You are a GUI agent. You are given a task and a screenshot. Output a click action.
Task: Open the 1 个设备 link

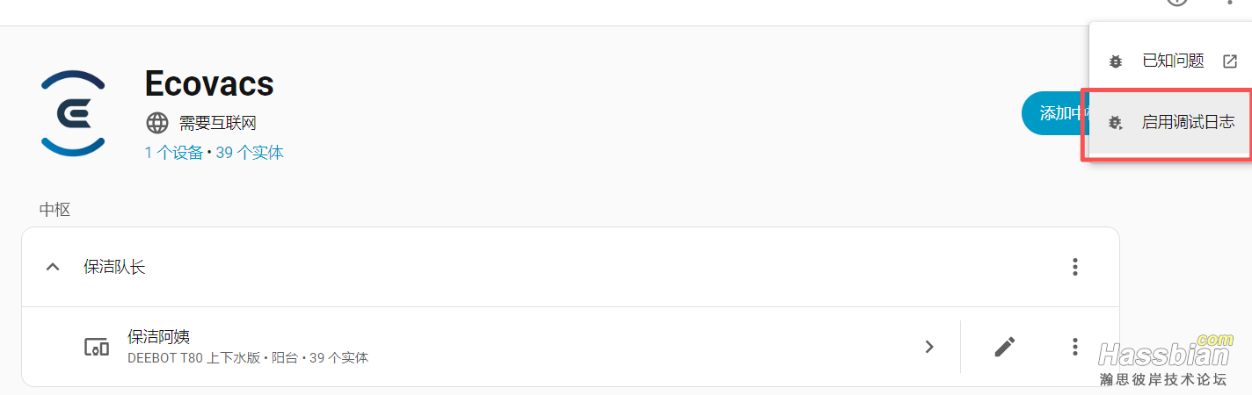(x=174, y=153)
